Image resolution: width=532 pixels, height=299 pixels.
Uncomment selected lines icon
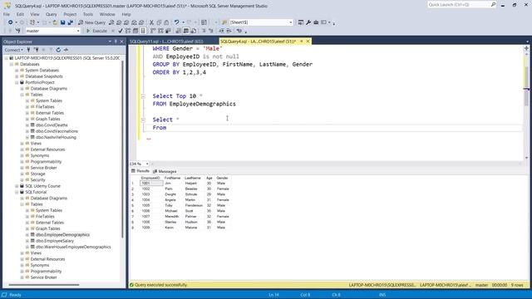point(210,31)
